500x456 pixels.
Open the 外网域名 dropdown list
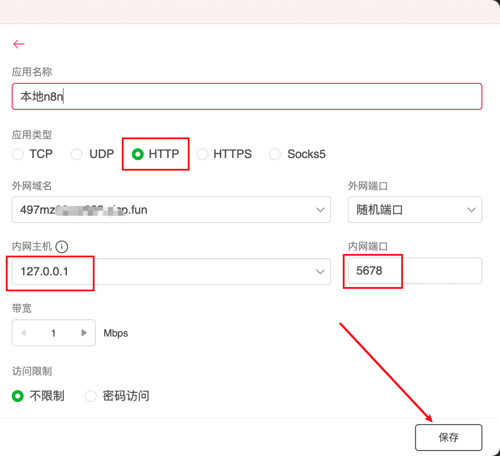320,210
